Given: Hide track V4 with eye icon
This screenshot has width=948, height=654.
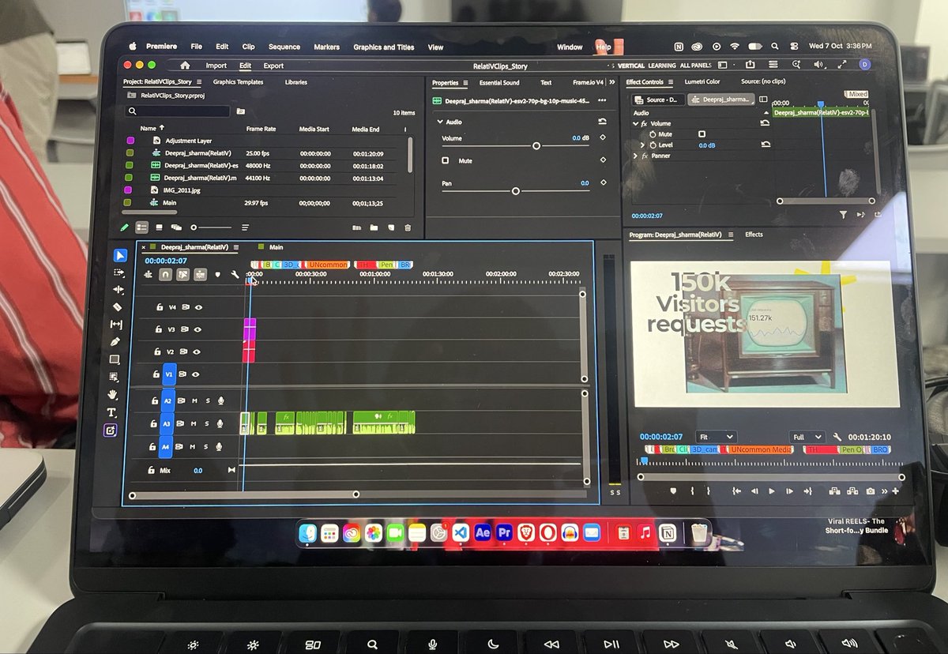Looking at the screenshot, I should coord(197,307).
